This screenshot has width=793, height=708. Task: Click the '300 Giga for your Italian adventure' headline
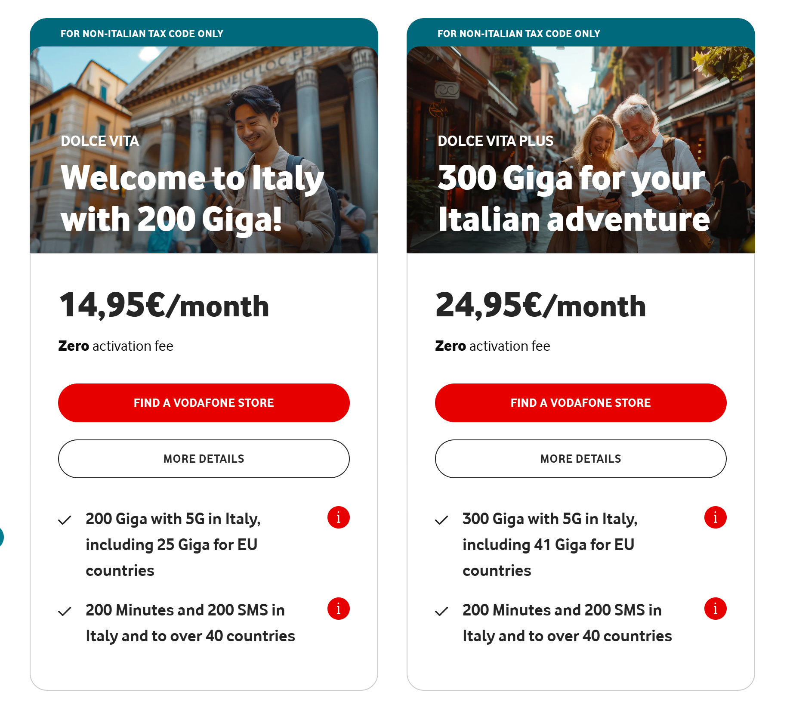coord(574,199)
